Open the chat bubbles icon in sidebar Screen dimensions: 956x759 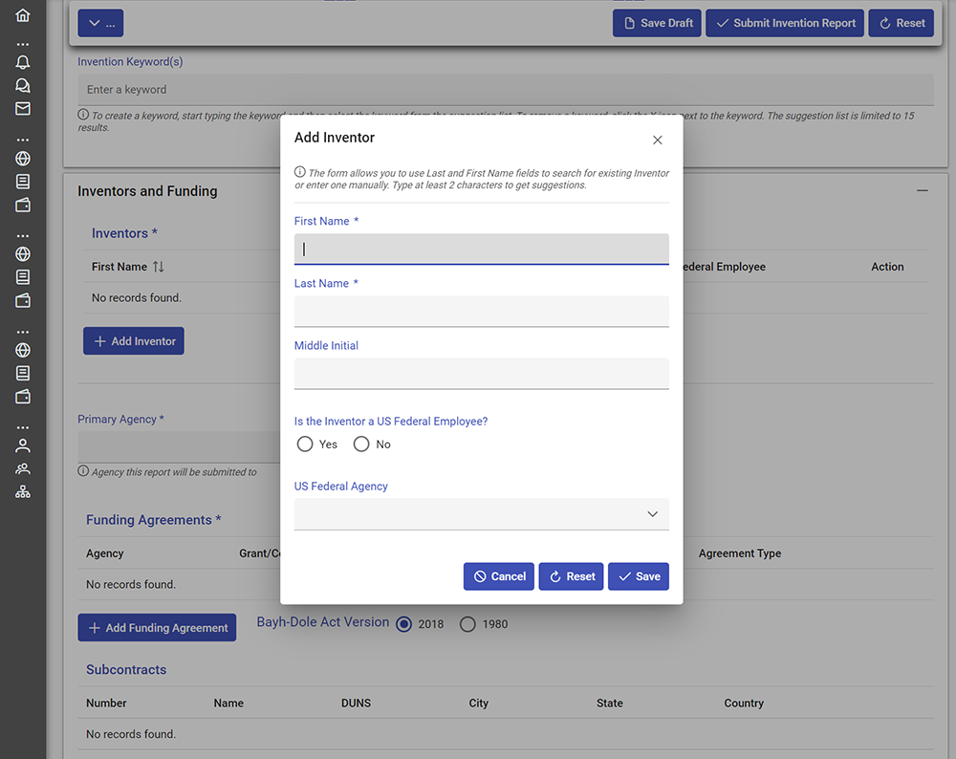tap(23, 85)
